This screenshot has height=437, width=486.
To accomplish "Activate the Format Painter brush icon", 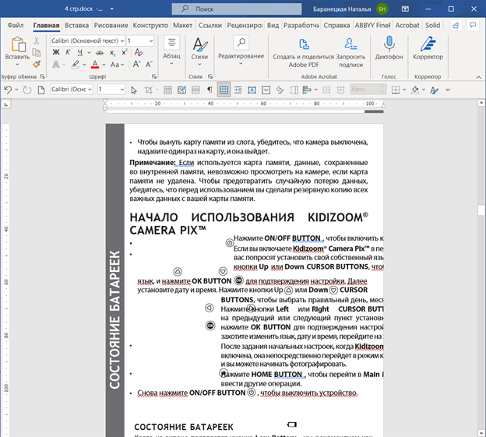I will coord(37,64).
